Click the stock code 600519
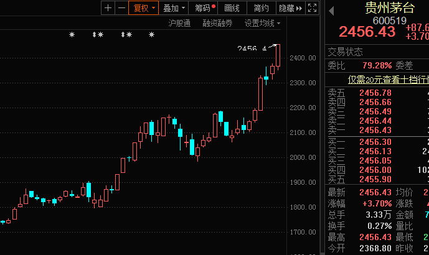 tap(390, 21)
